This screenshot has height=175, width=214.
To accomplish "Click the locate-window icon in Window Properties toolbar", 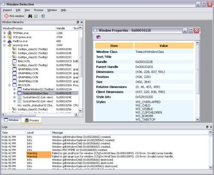I will tap(98, 37).
